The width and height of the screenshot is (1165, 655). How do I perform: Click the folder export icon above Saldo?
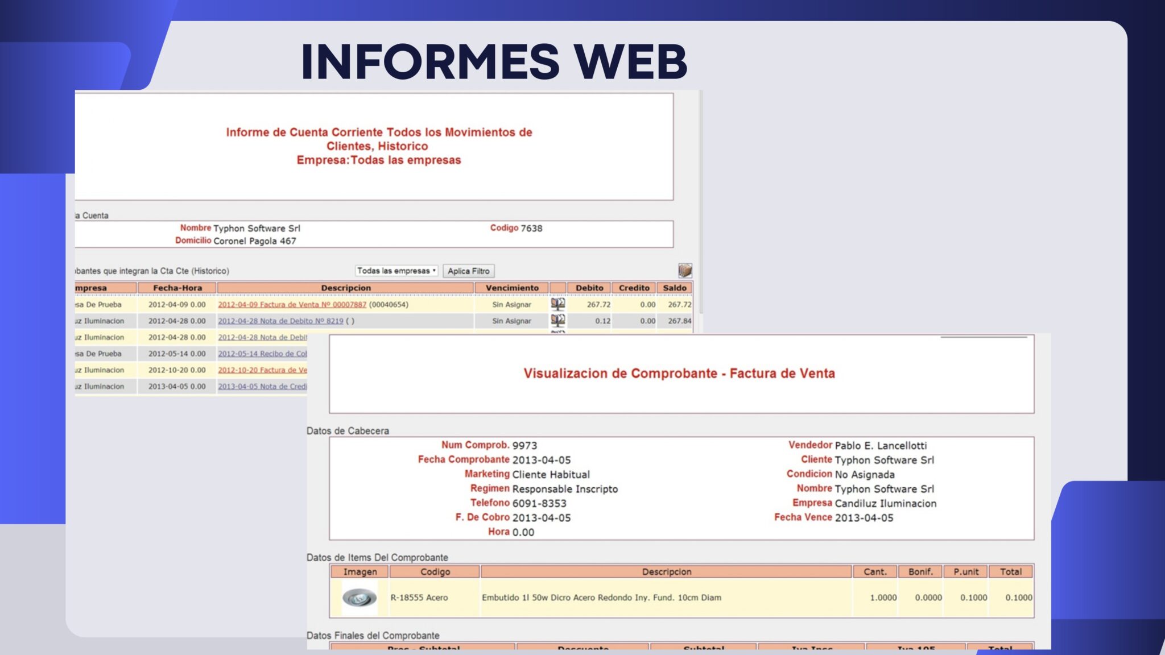click(685, 270)
